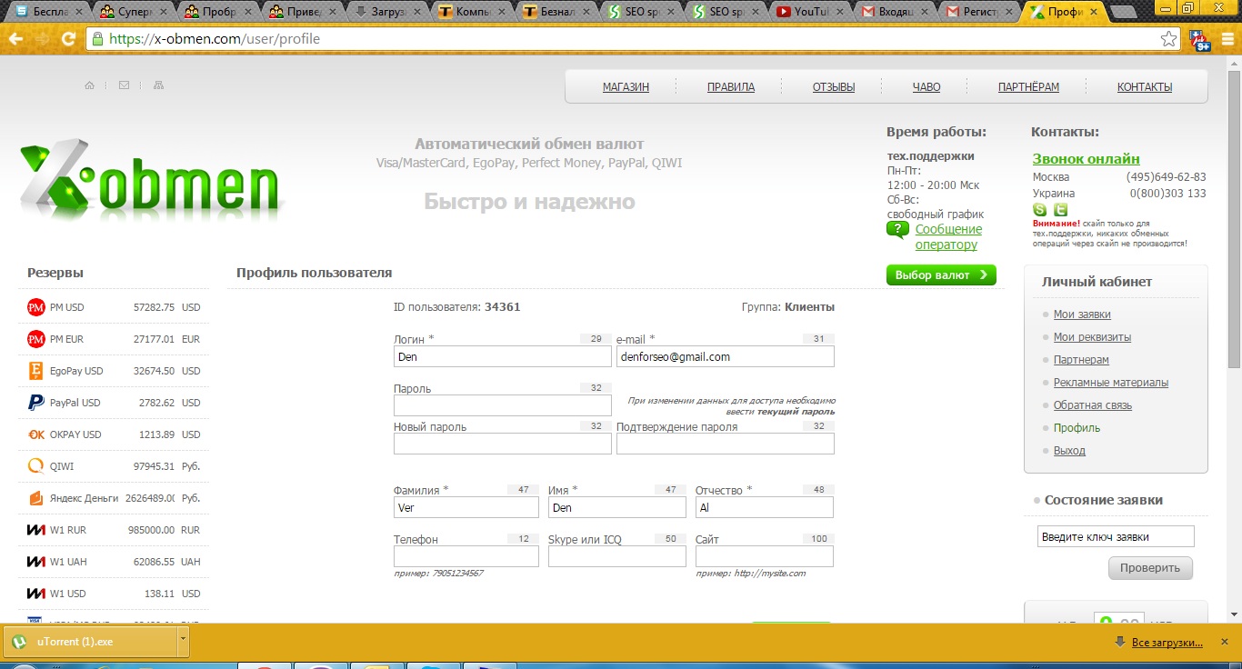The image size is (1242, 669).
Task: Open the Chrome menu button
Action: (x=1228, y=39)
